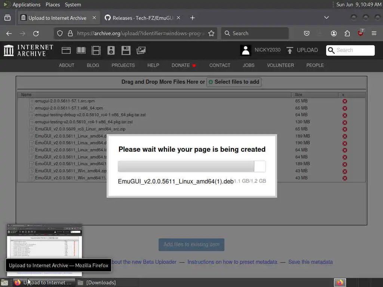The height and width of the screenshot is (287, 383).
Task: Save to Pocket icon
Action: pyautogui.click(x=307, y=33)
